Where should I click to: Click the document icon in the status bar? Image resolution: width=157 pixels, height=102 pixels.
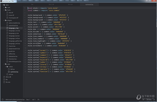coord(3,99)
